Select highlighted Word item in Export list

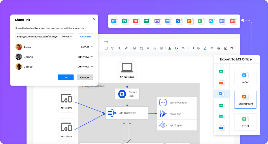[x=222, y=94]
